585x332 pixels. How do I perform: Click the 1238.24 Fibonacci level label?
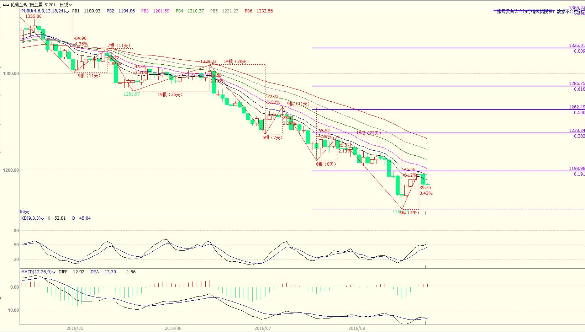point(577,130)
